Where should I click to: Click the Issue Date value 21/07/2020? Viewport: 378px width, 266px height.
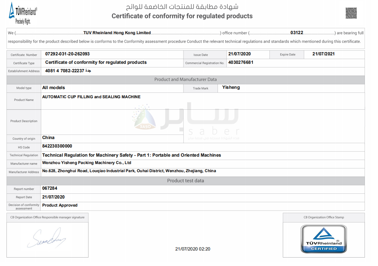[x=240, y=54]
